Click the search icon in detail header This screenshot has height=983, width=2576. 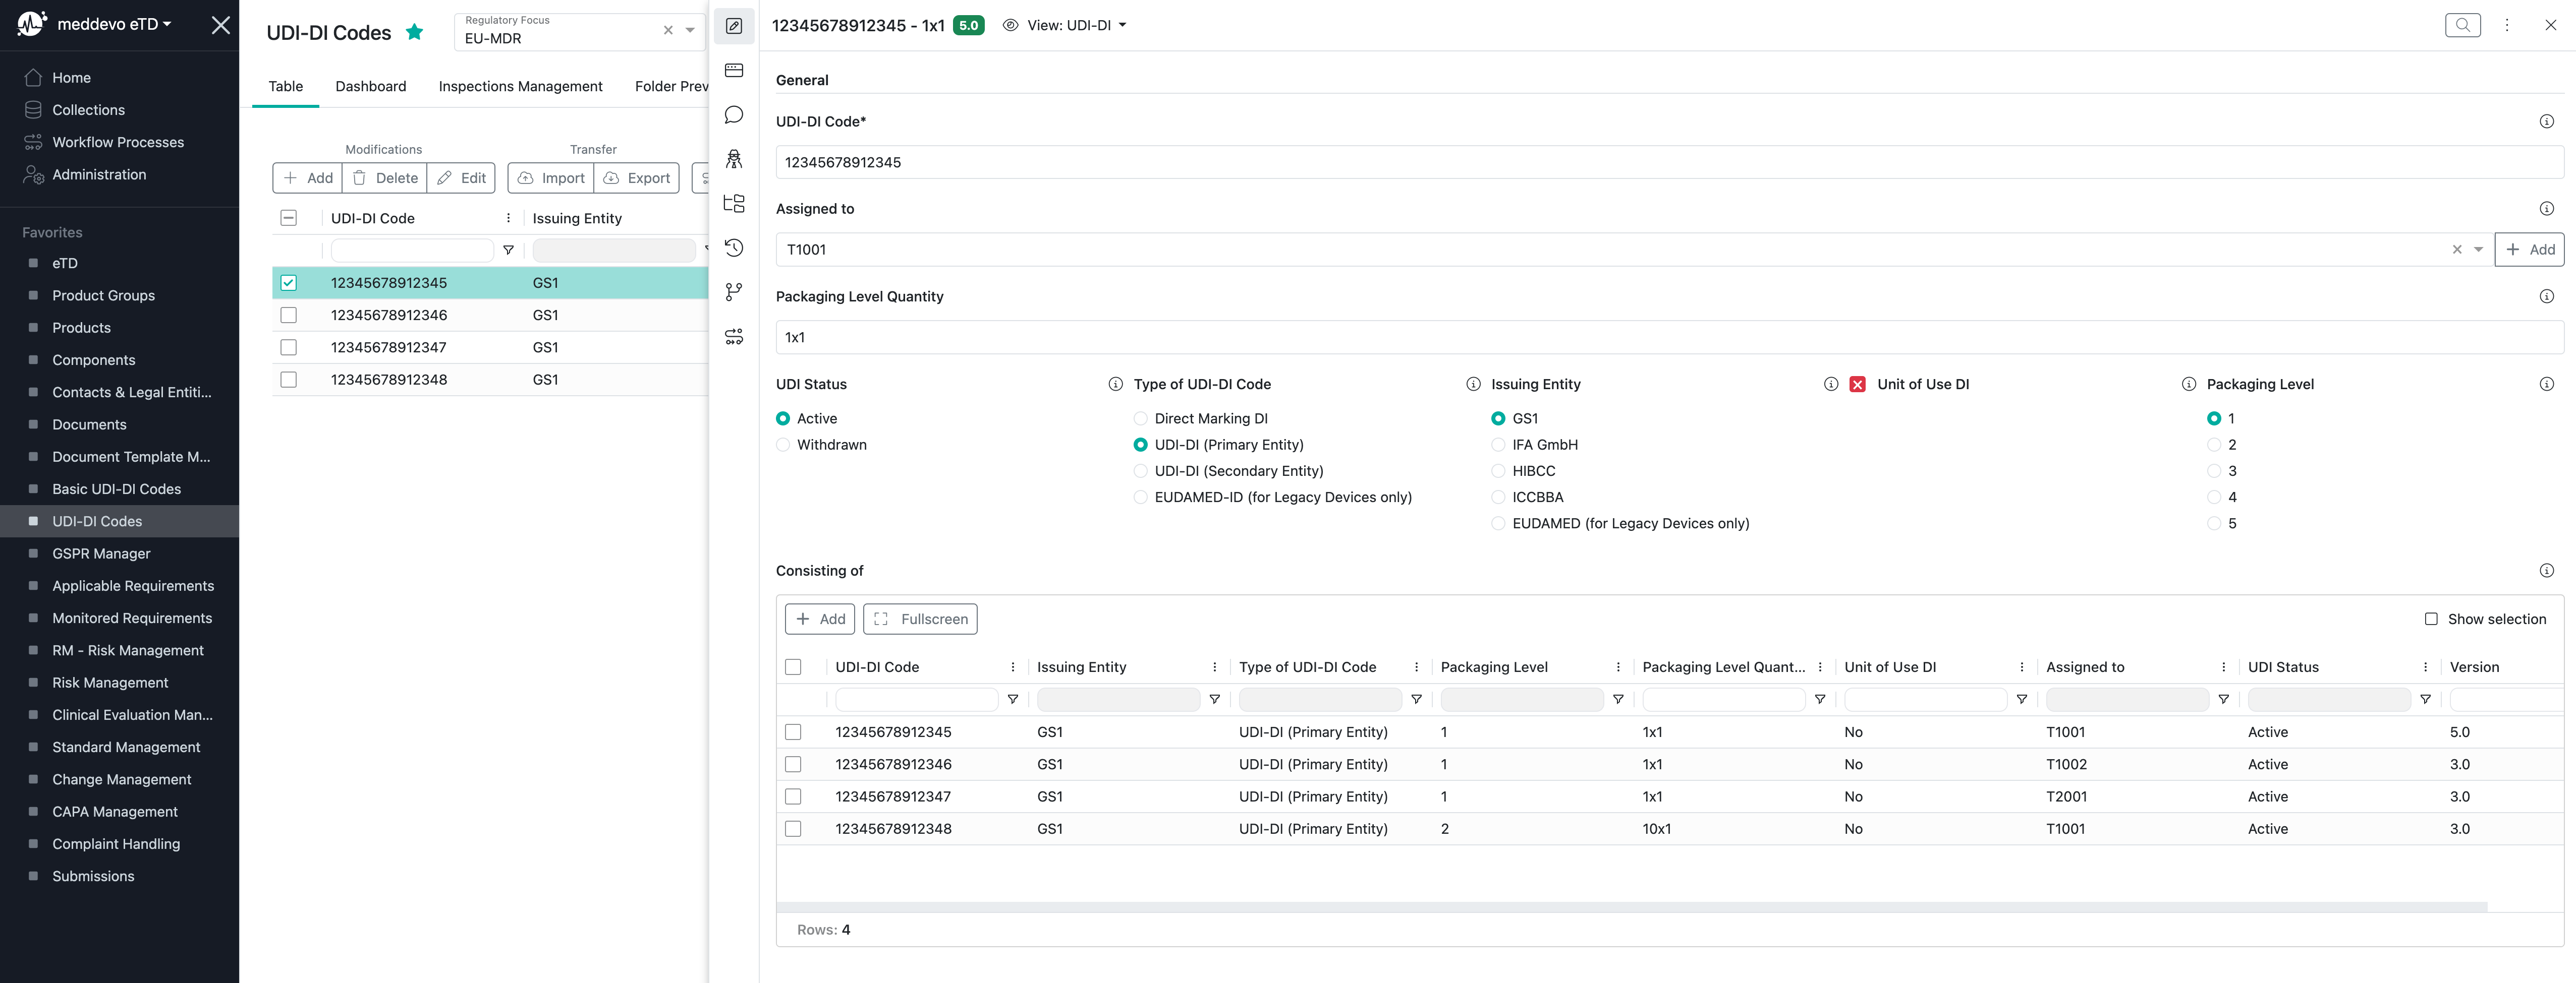[2462, 25]
